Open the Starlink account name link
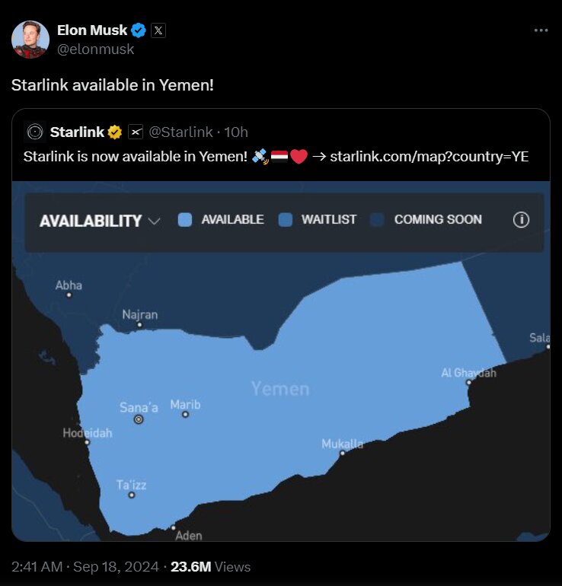This screenshot has width=562, height=586. point(77,132)
